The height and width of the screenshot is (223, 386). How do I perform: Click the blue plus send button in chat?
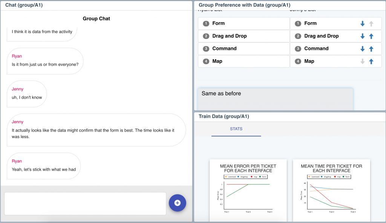point(178,203)
